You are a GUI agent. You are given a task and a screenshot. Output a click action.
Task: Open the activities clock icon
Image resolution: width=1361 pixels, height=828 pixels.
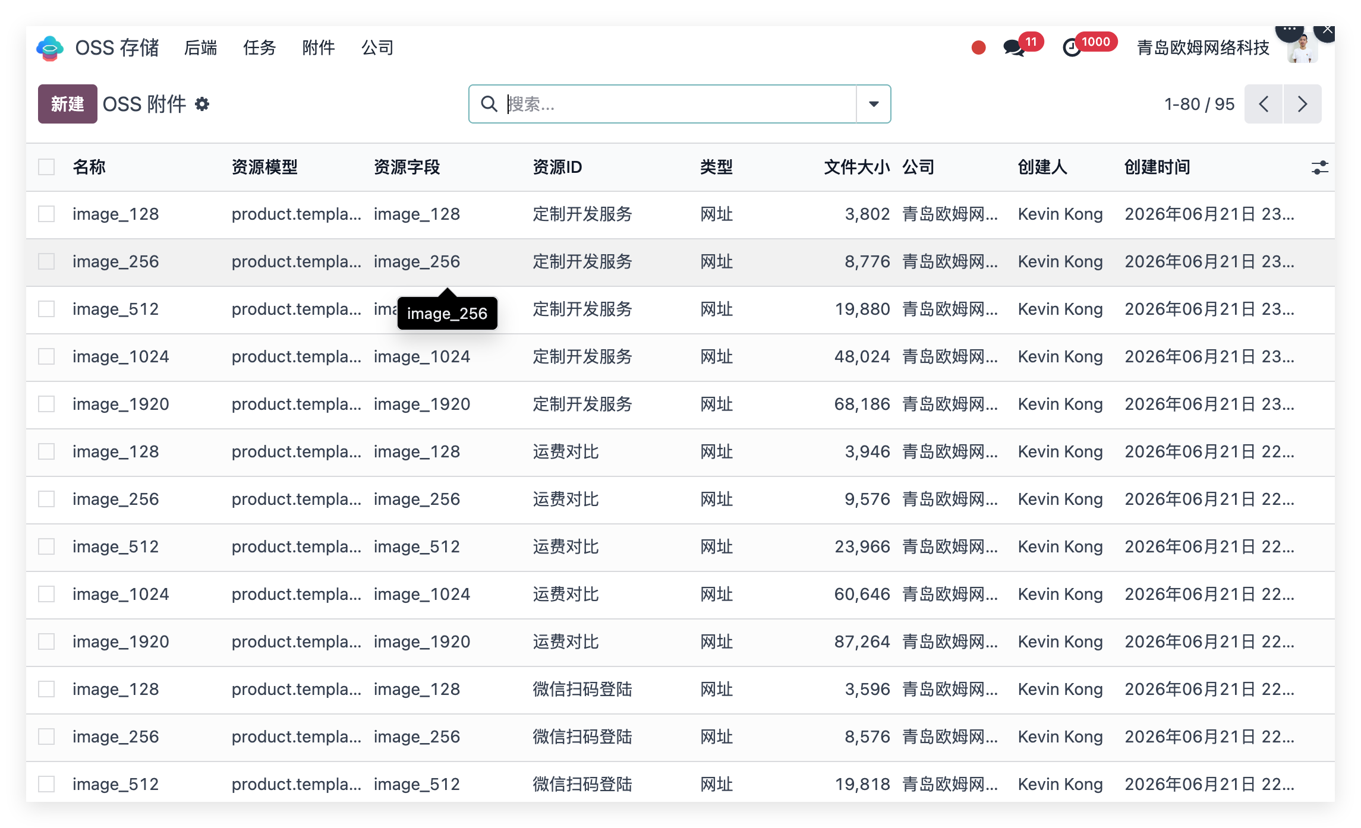(1072, 48)
